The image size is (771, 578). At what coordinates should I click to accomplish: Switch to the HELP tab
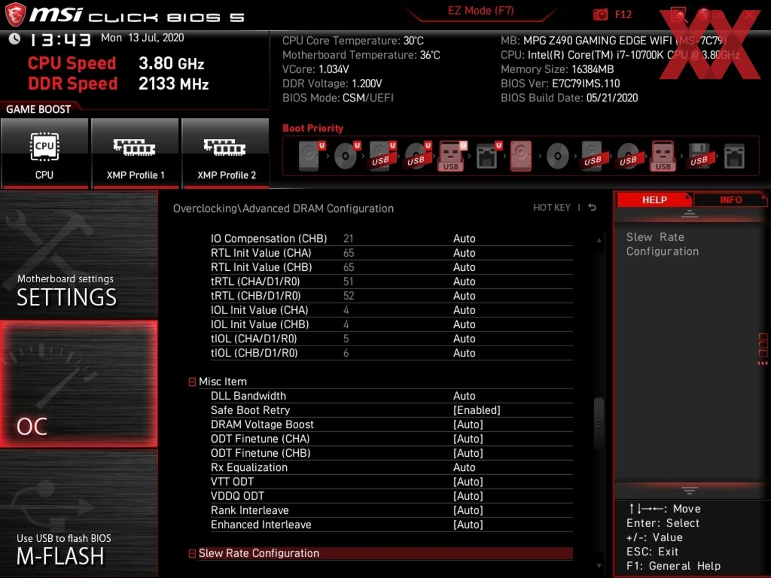pos(654,200)
